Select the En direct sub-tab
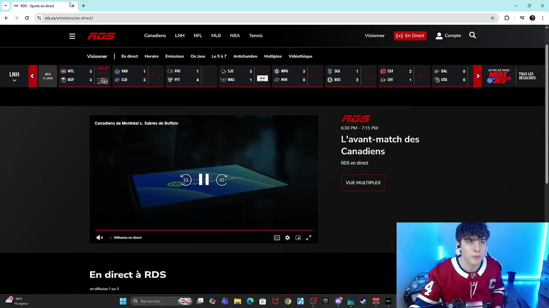This screenshot has width=549, height=308. 130,56
